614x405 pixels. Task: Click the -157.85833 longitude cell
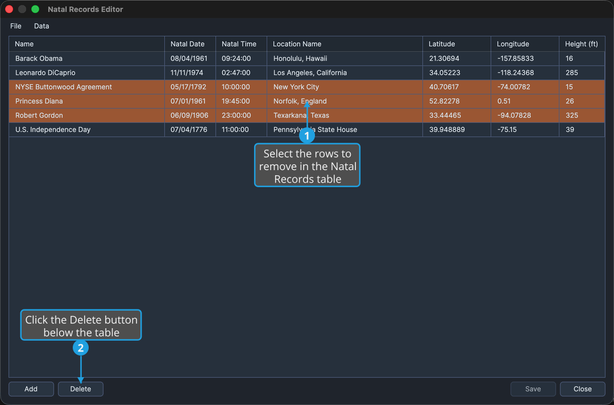point(525,59)
